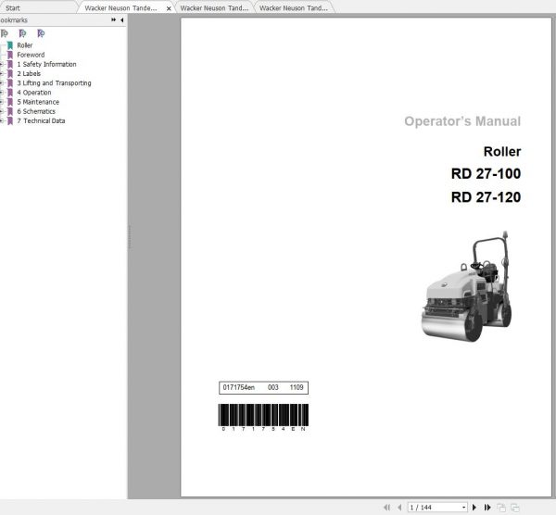Image resolution: width=556 pixels, height=515 pixels.
Task: Click the Safety Information bookmark ribbon icon
Action: [x=10, y=64]
